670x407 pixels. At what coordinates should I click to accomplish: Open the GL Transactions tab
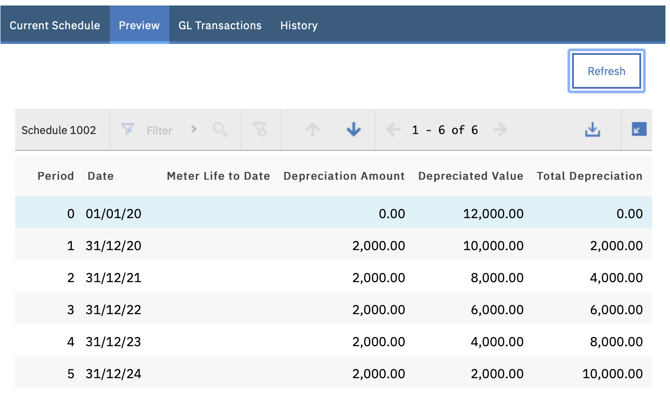point(220,26)
